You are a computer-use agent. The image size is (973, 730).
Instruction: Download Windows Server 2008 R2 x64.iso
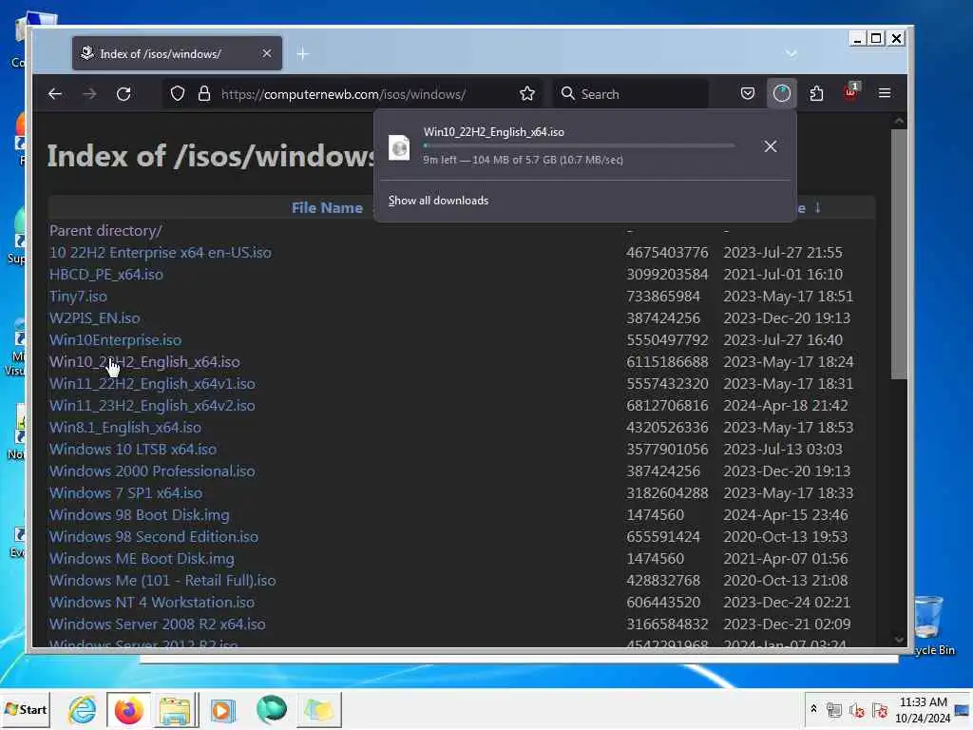tap(157, 624)
